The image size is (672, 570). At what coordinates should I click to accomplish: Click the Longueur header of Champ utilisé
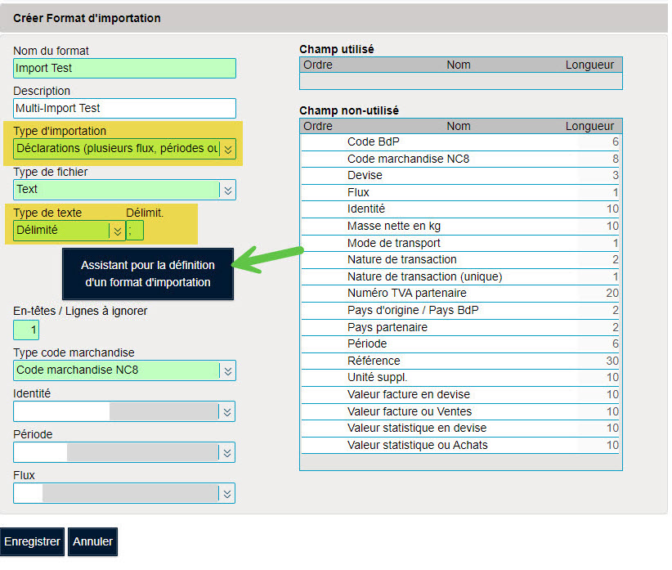pyautogui.click(x=589, y=65)
